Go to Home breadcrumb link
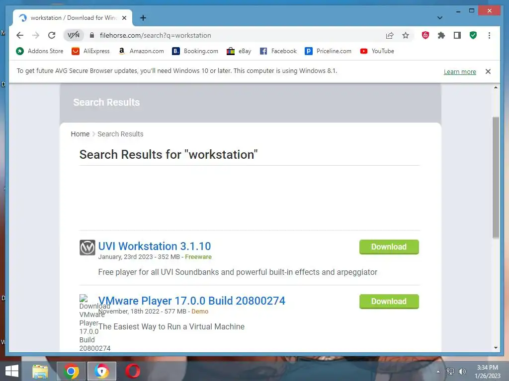This screenshot has width=509, height=381. (80, 134)
